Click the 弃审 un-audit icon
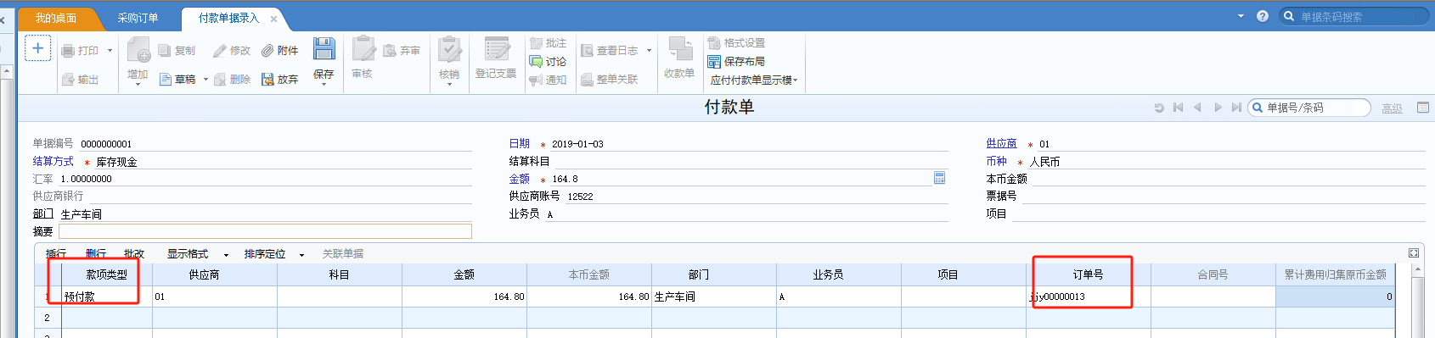 pos(390,51)
